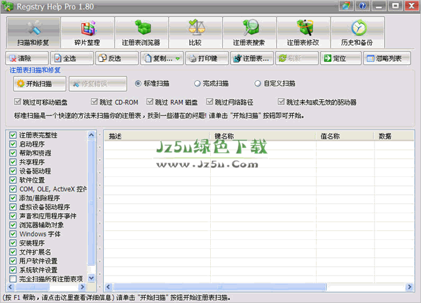
Task: Click the 反选 invert selection button
Action: 117,58
